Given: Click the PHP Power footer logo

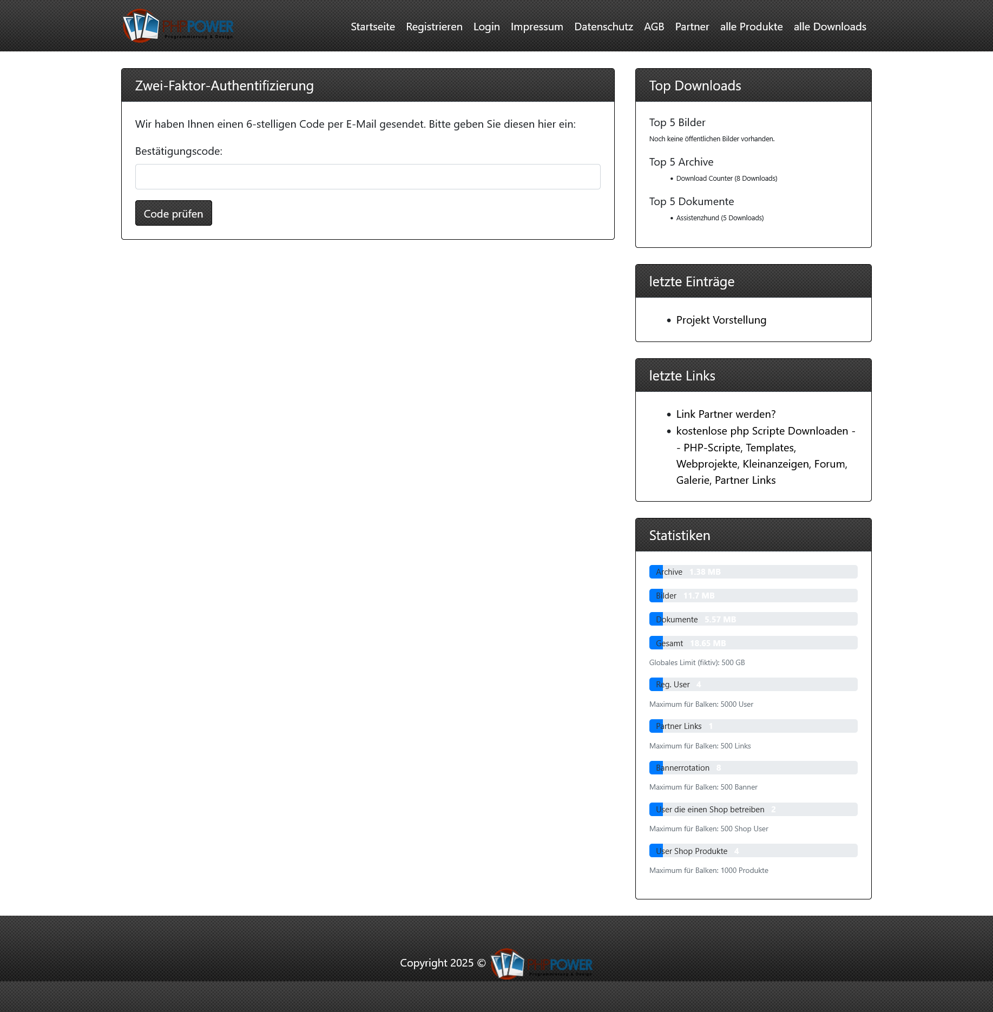Looking at the screenshot, I should pyautogui.click(x=541, y=963).
